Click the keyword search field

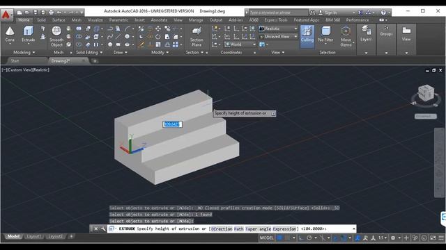click(279, 12)
